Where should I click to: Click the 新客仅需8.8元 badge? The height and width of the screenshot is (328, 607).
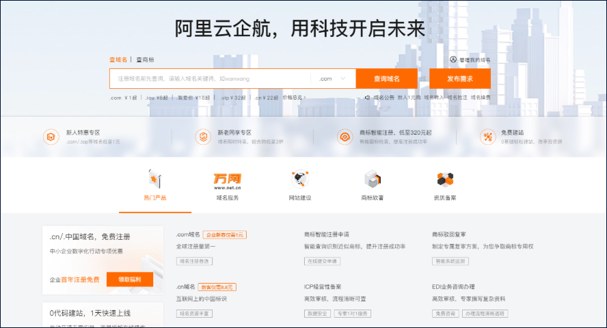coord(217,287)
